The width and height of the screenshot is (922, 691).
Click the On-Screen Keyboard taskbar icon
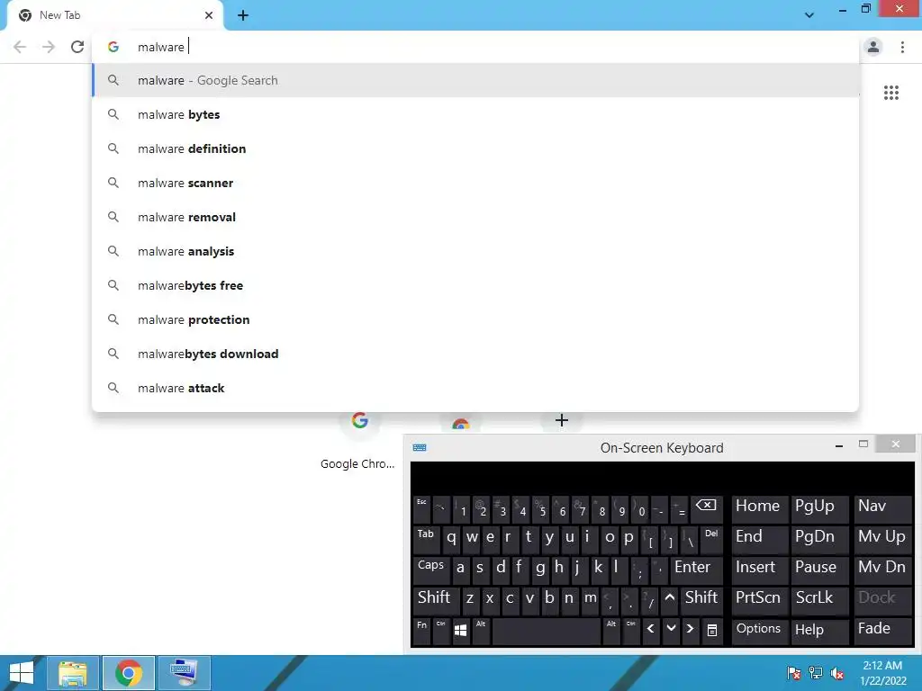[x=185, y=673]
